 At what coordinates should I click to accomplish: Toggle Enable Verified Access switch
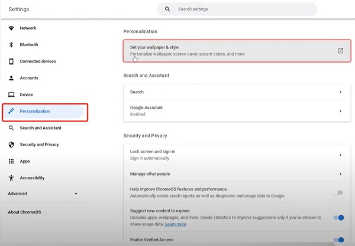[338, 240]
